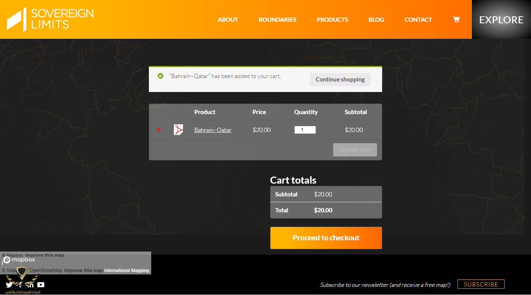Go to Boundaries in navigation
531x295 pixels.
(x=277, y=19)
